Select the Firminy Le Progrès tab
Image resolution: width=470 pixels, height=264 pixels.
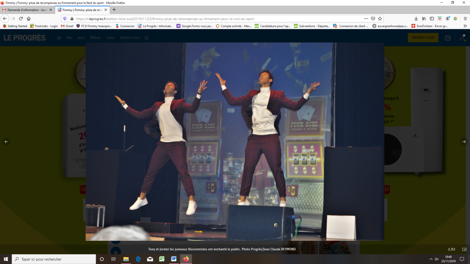(x=82, y=10)
